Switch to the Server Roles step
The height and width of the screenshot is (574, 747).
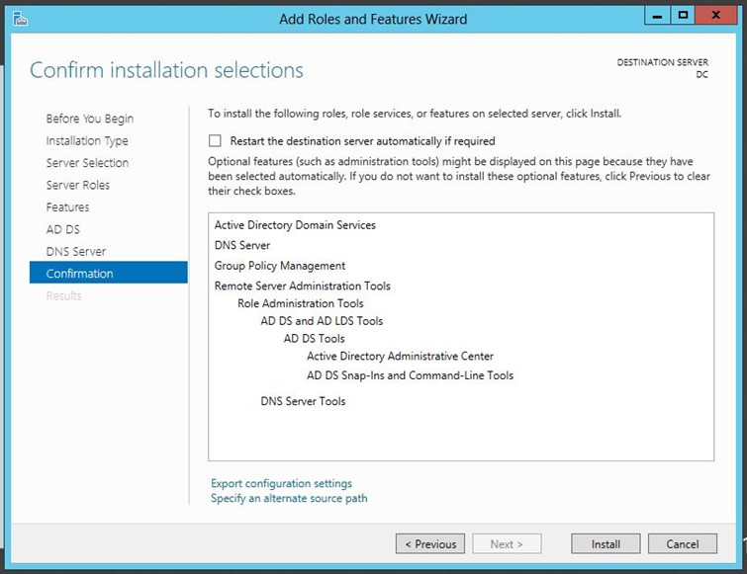[x=77, y=185]
